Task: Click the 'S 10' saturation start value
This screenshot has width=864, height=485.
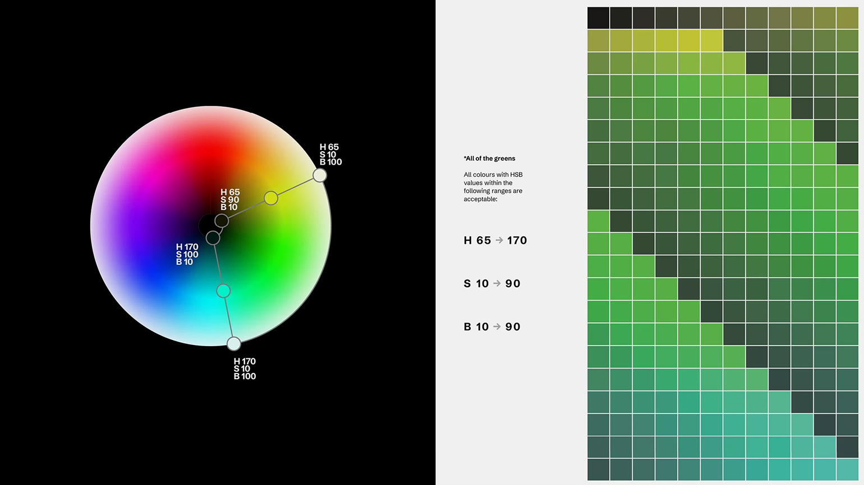Action: pos(476,283)
